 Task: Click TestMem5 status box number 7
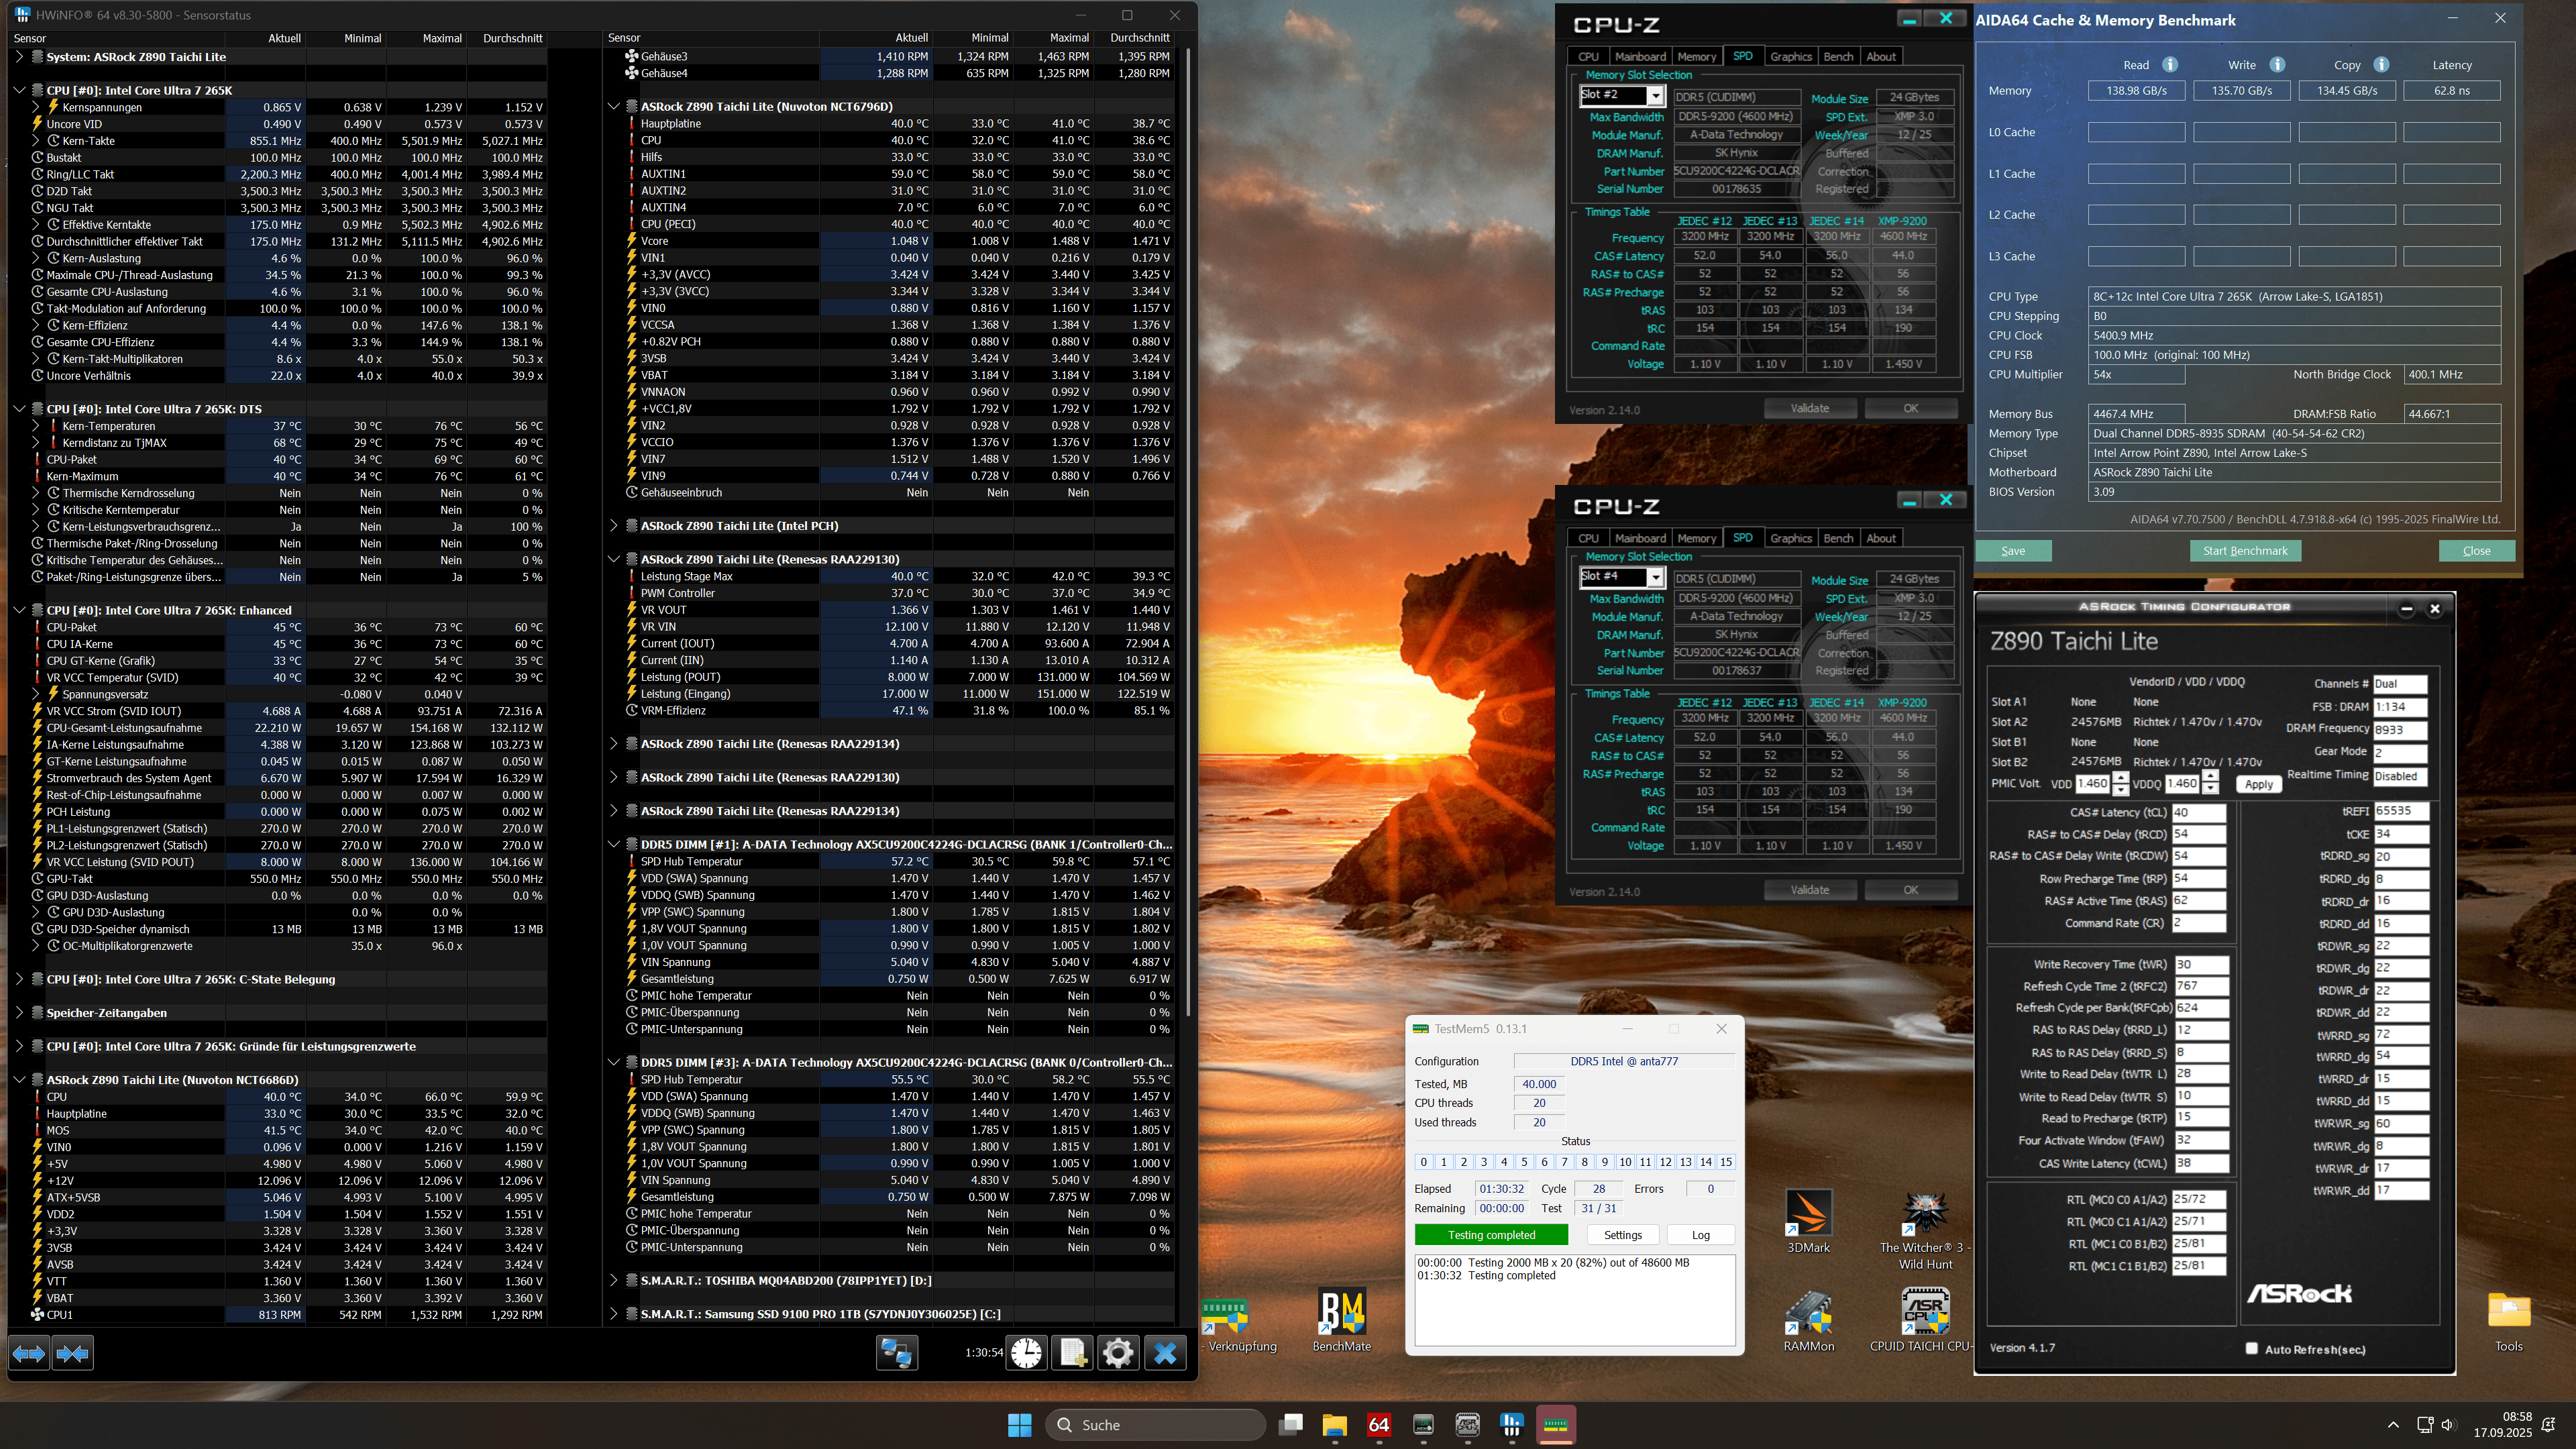[1564, 1162]
